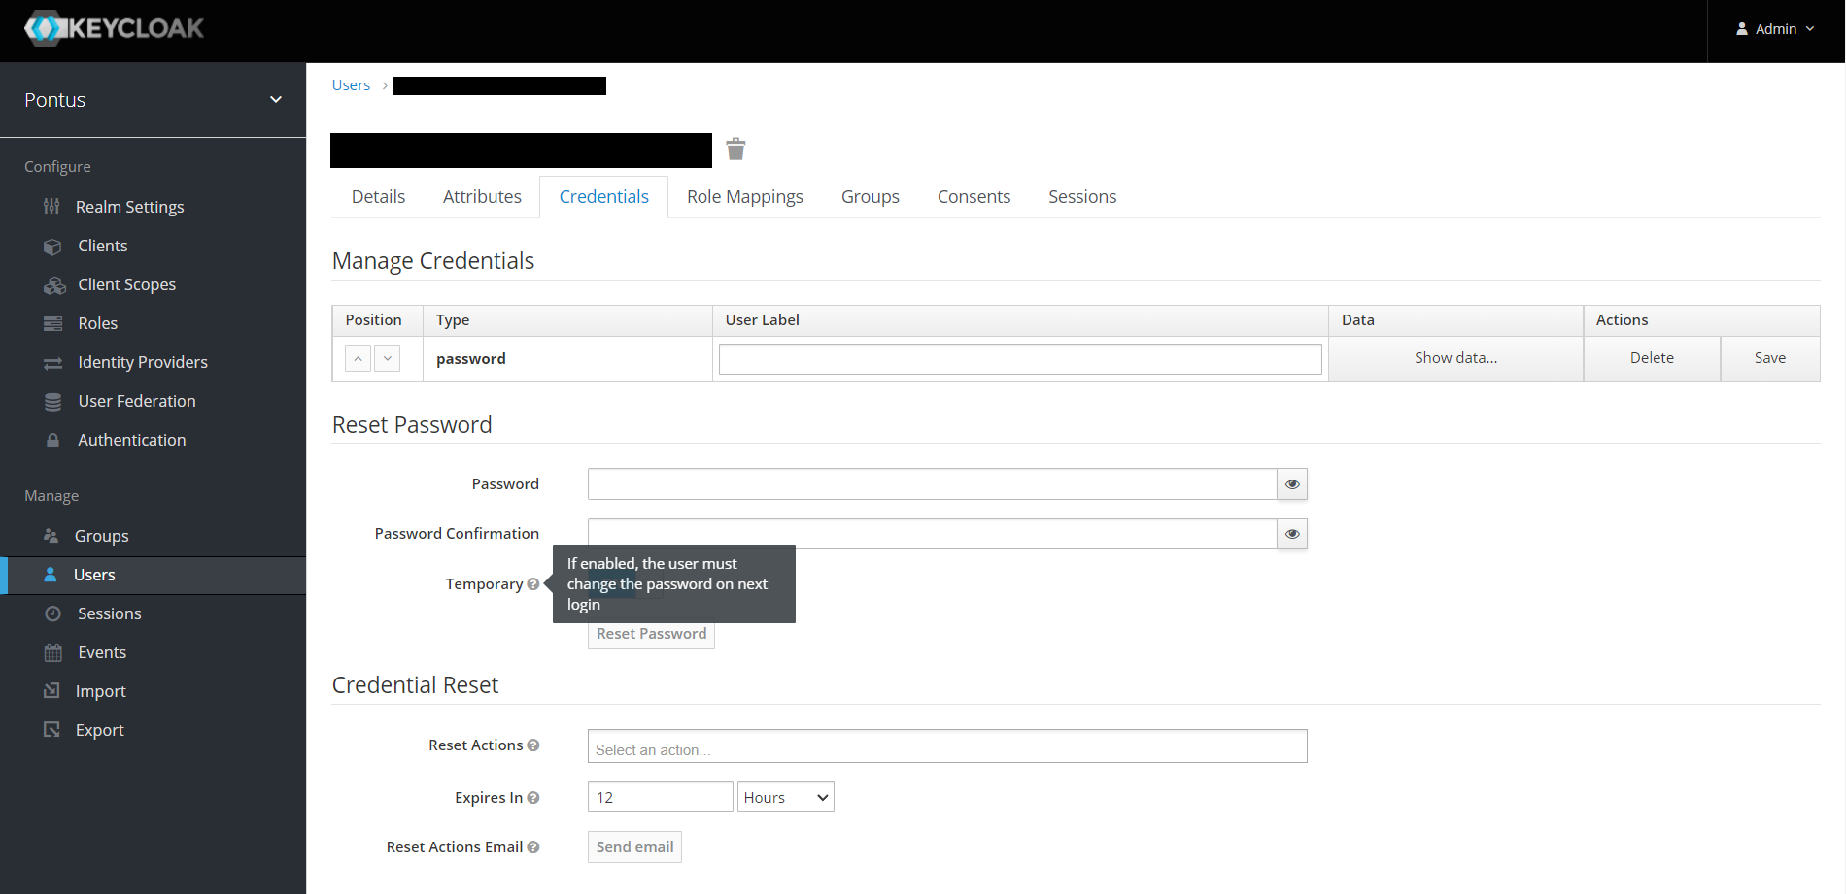
Task: Click the Expires In number field
Action: point(661,797)
